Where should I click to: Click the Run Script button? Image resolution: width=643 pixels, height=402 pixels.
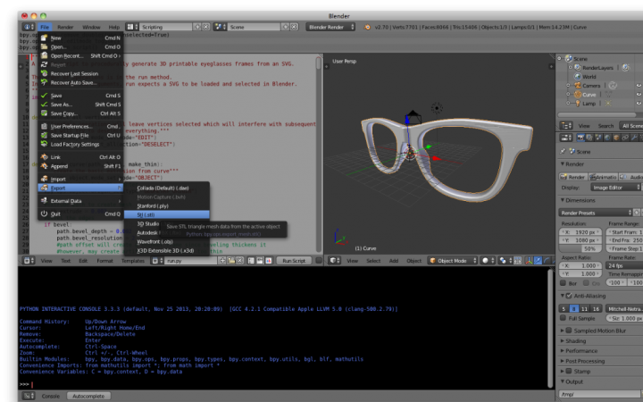point(294,261)
